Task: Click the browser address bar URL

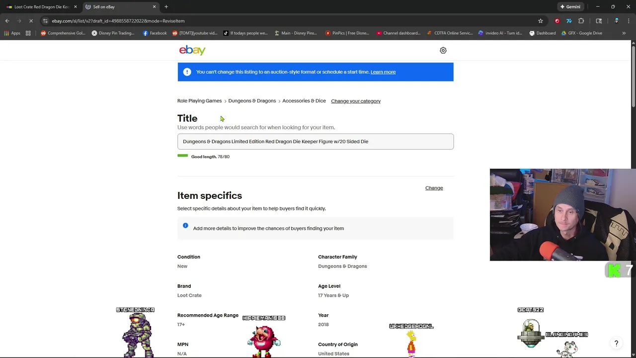Action: (x=118, y=21)
